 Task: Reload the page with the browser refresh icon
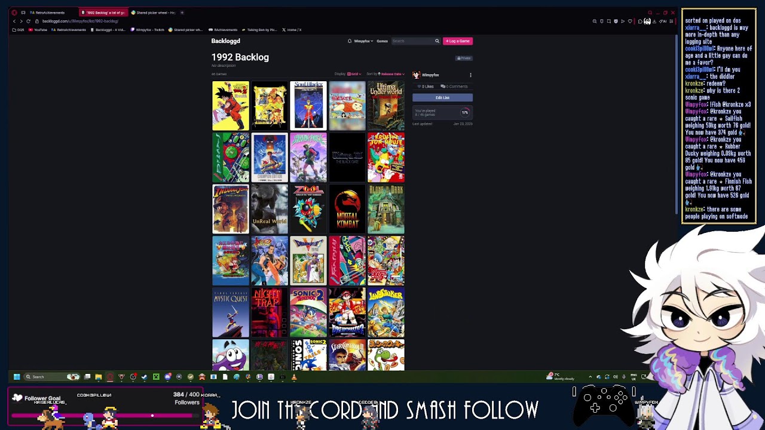[x=28, y=21]
